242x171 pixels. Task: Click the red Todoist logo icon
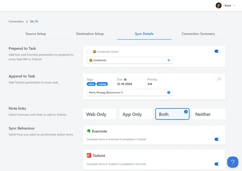(89, 155)
